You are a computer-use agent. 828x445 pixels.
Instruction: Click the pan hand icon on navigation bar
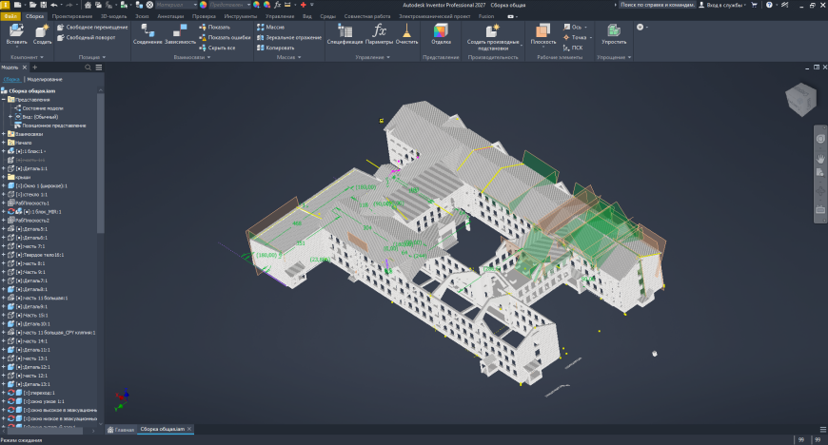click(820, 158)
